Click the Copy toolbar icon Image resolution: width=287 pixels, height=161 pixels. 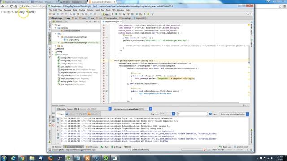pos(74,14)
